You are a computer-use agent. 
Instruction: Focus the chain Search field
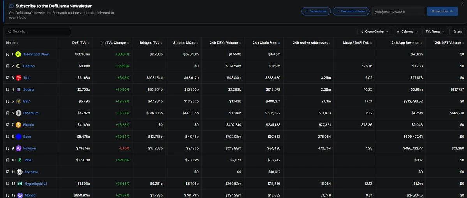[x=38, y=32]
